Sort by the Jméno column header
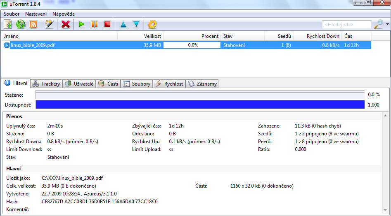 pos(59,36)
